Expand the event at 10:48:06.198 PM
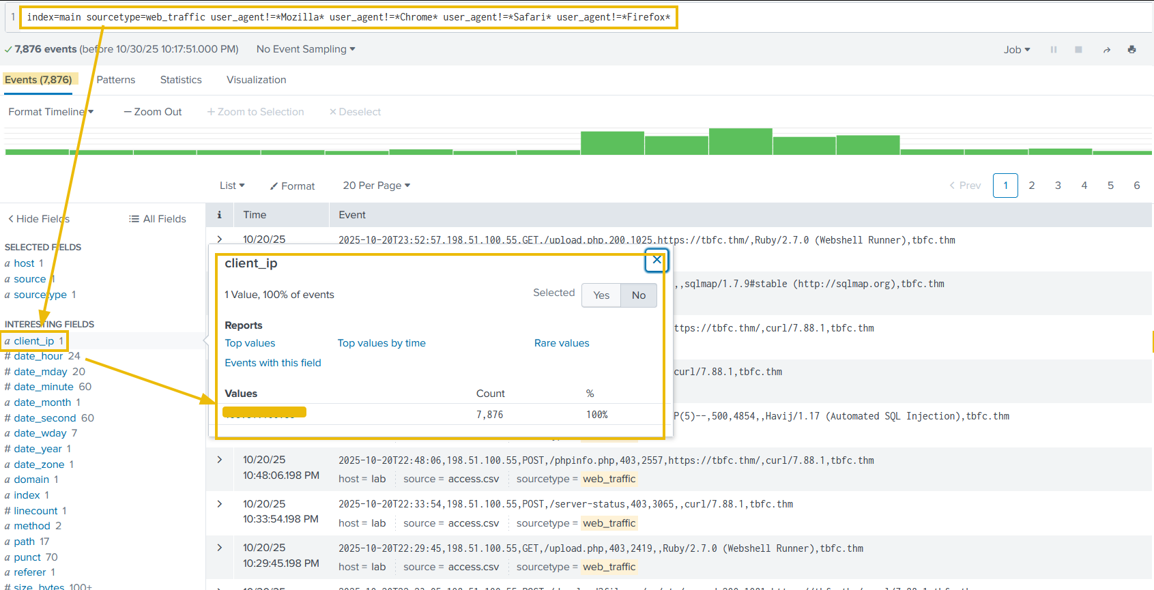This screenshot has height=590, width=1154. pos(220,460)
